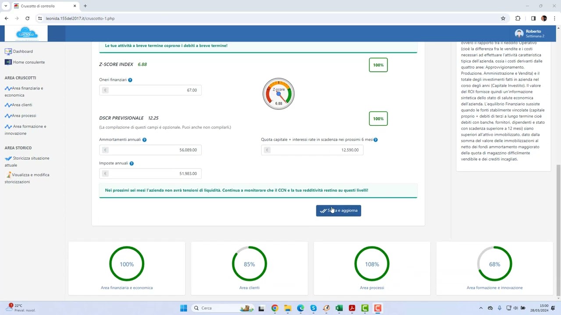Click the help icon beside Oneri finanziari
Viewport: 561px width, 315px height.
point(130,80)
